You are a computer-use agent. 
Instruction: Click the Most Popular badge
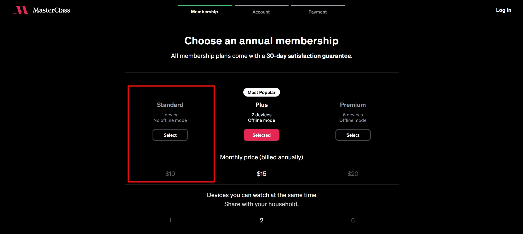click(x=261, y=92)
